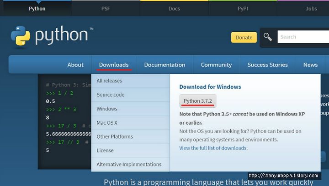Image resolution: width=329 pixels, height=186 pixels.
Task: Click the magnifying glass search icon
Action: pyautogui.click(x=268, y=37)
